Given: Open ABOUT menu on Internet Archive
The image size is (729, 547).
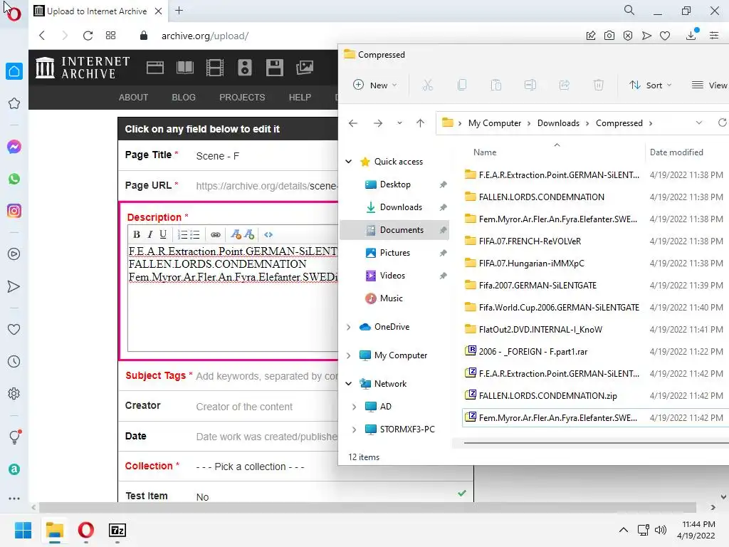Looking at the screenshot, I should (x=133, y=97).
